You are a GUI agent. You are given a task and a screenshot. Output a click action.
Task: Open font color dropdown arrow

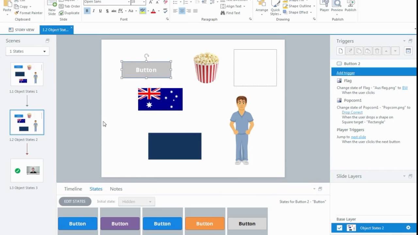pos(158,11)
